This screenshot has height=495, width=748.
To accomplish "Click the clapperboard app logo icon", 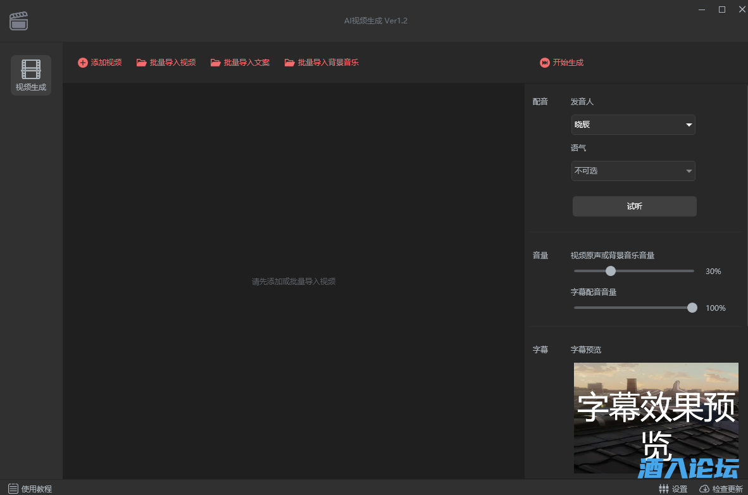I will point(19,21).
